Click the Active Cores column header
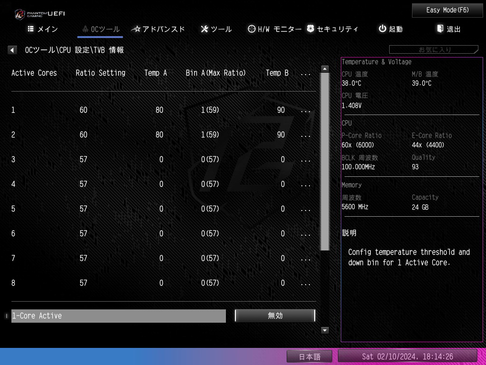Image resolution: width=486 pixels, height=365 pixels. [x=34, y=73]
